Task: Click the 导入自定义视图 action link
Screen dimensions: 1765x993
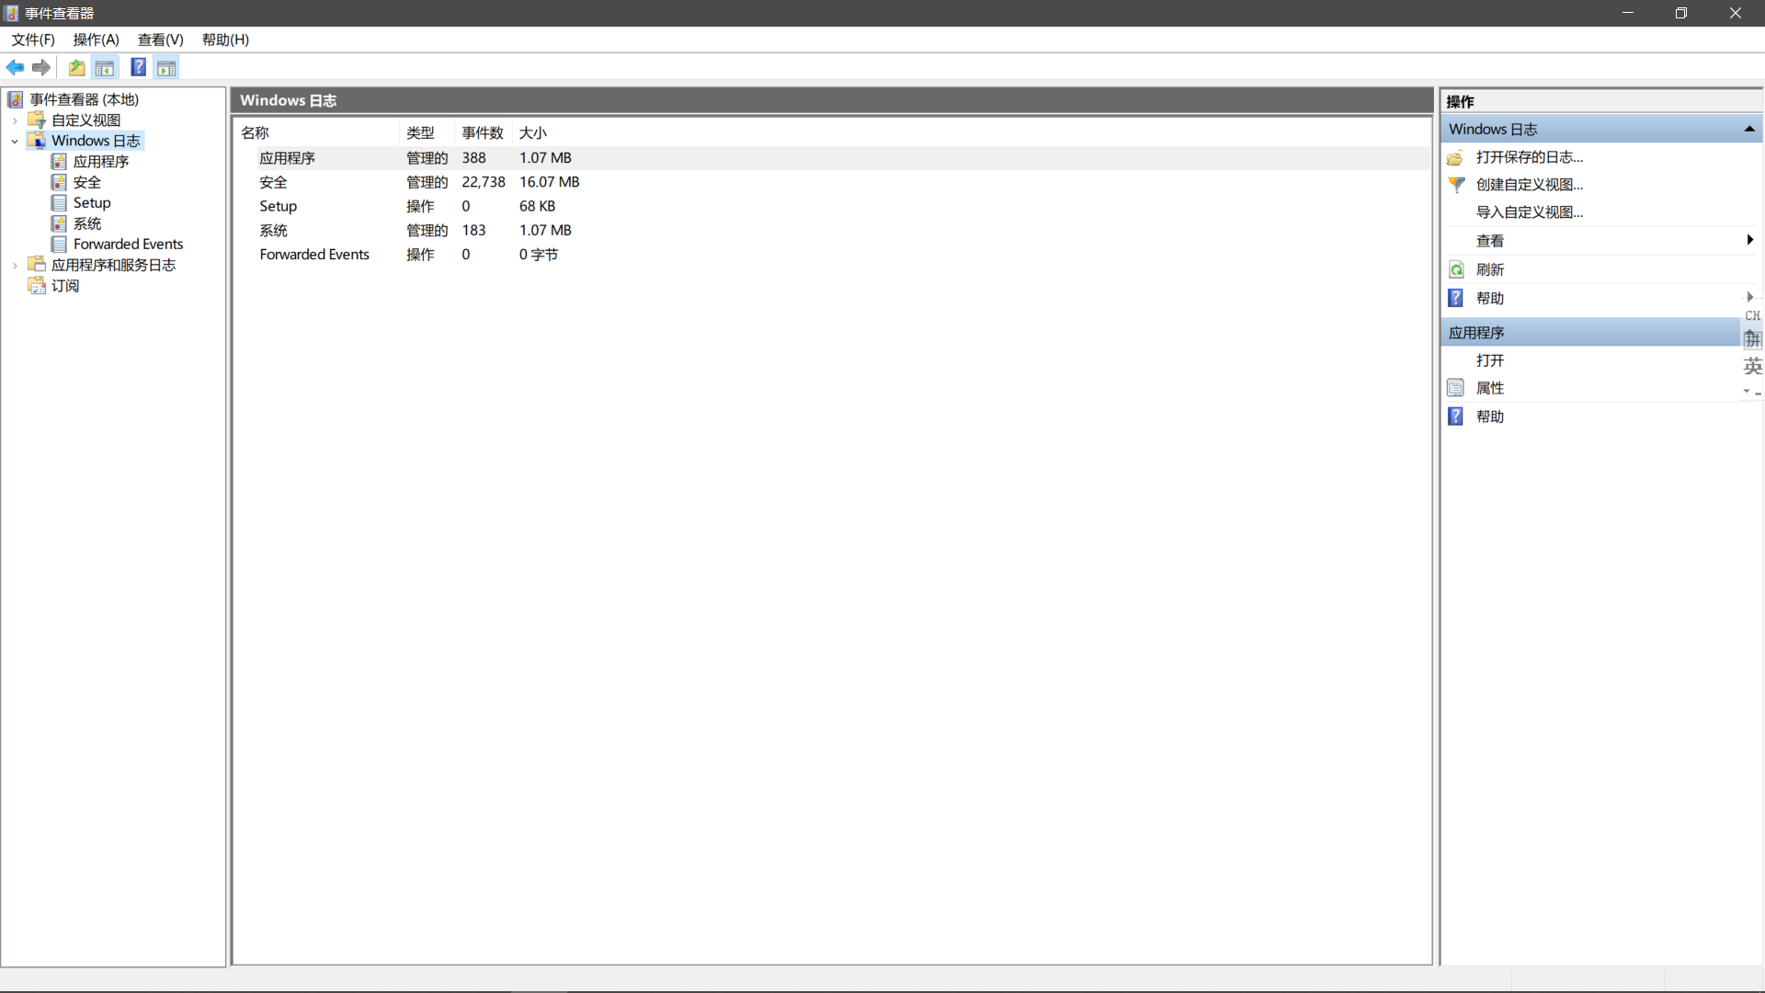Action: pos(1529,211)
